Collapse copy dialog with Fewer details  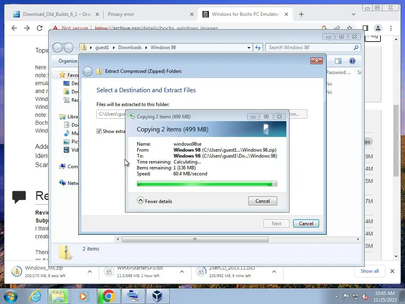pyautogui.click(x=155, y=201)
